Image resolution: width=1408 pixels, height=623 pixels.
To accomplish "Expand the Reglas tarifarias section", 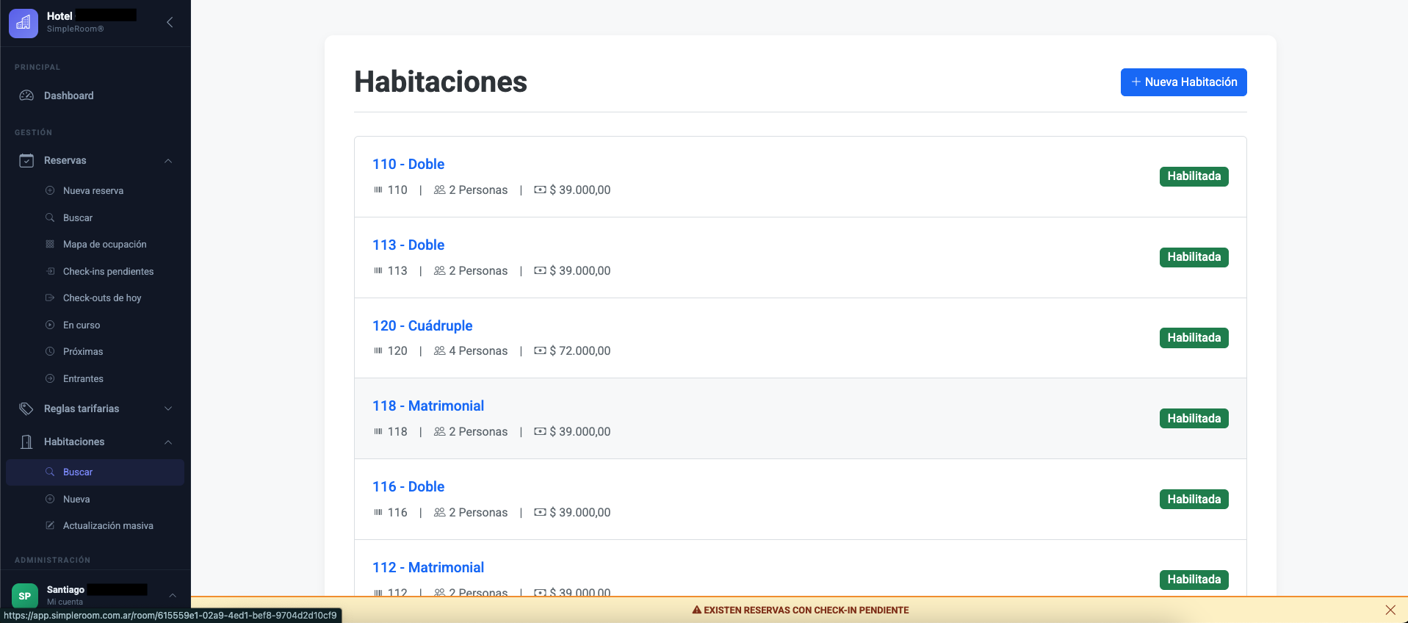I will click(168, 408).
